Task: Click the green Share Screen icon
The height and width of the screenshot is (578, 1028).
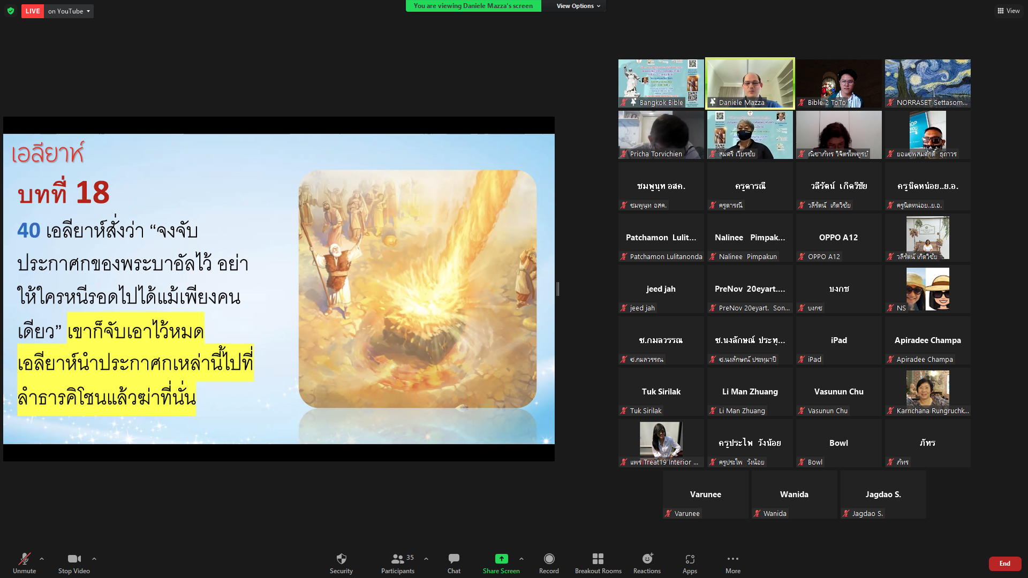Action: click(x=501, y=559)
